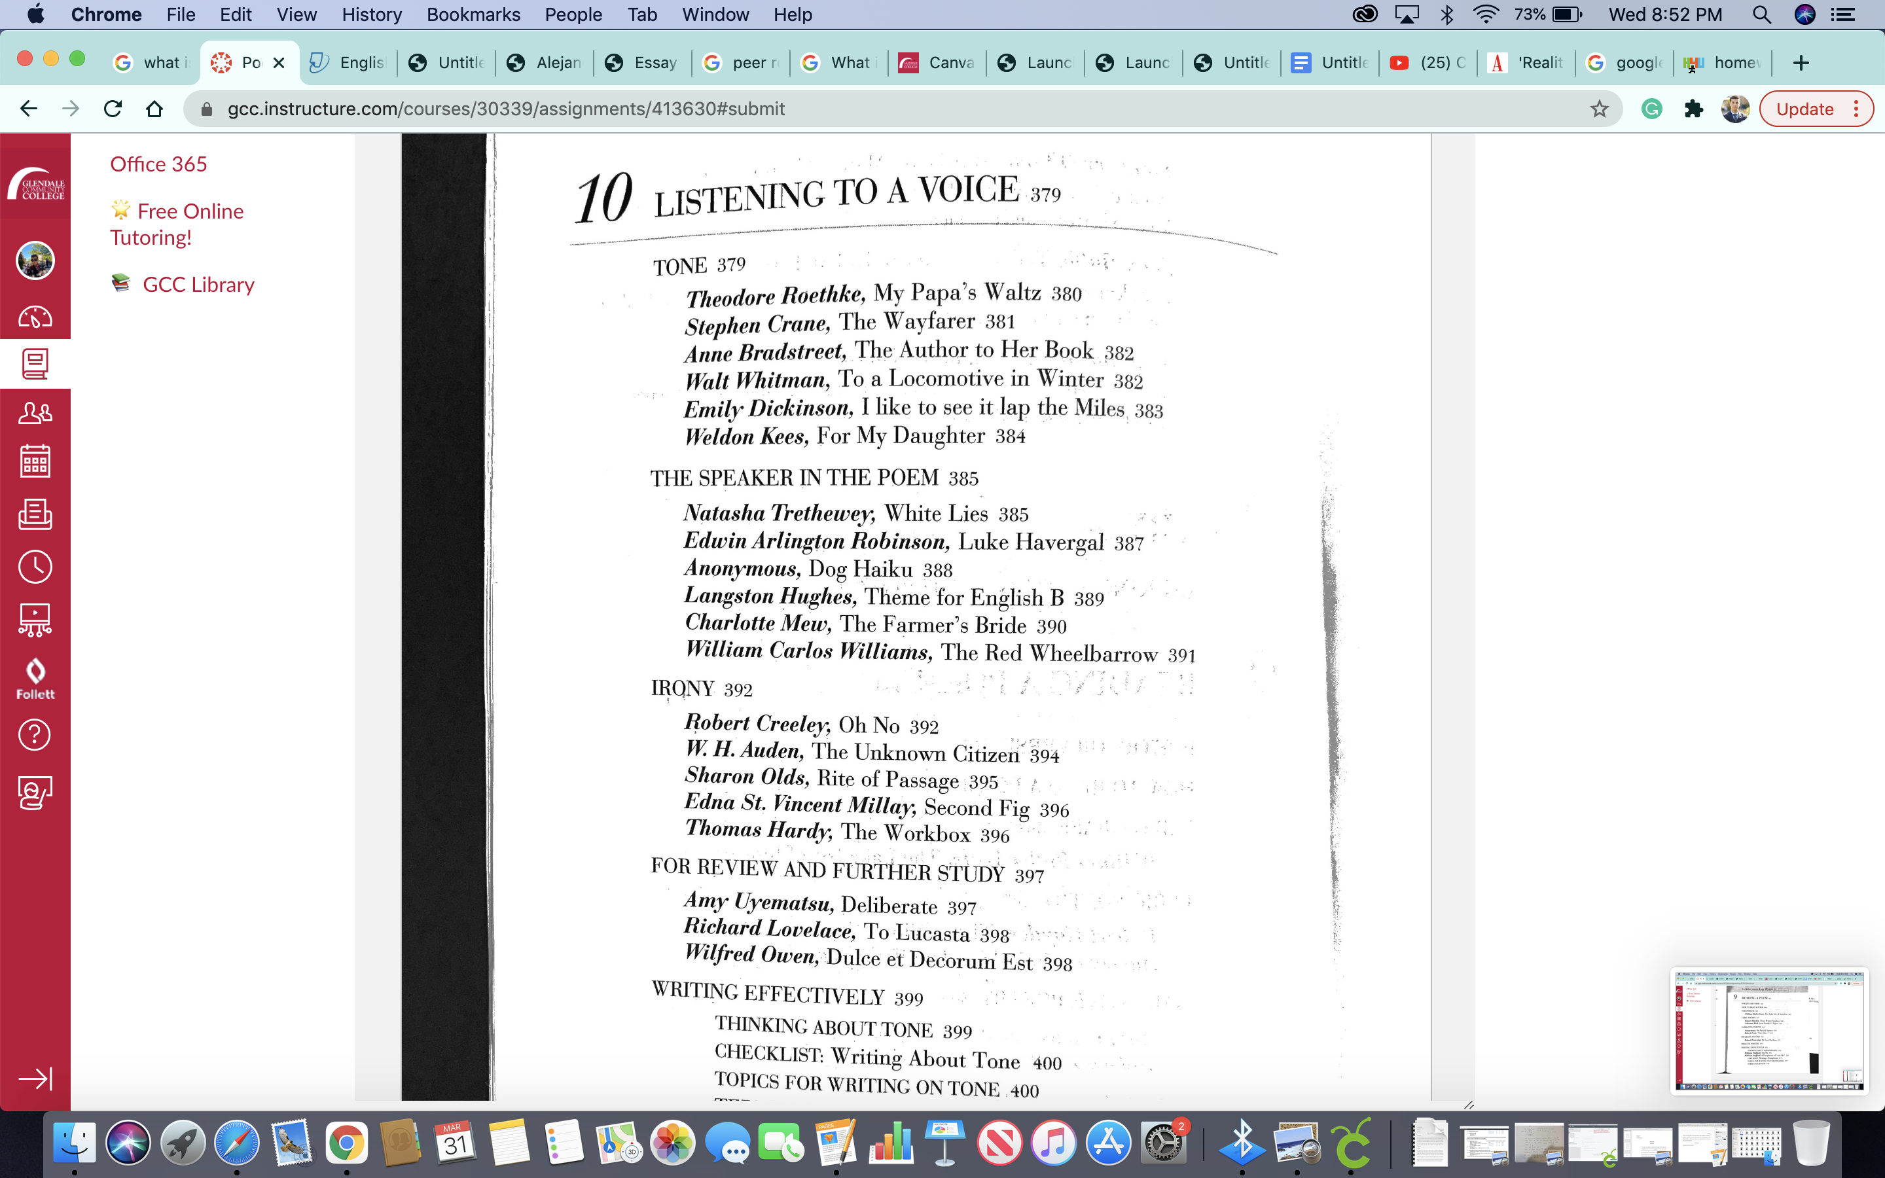Open the Calendar icon in the Canvas sidebar
1885x1178 pixels.
click(x=35, y=461)
